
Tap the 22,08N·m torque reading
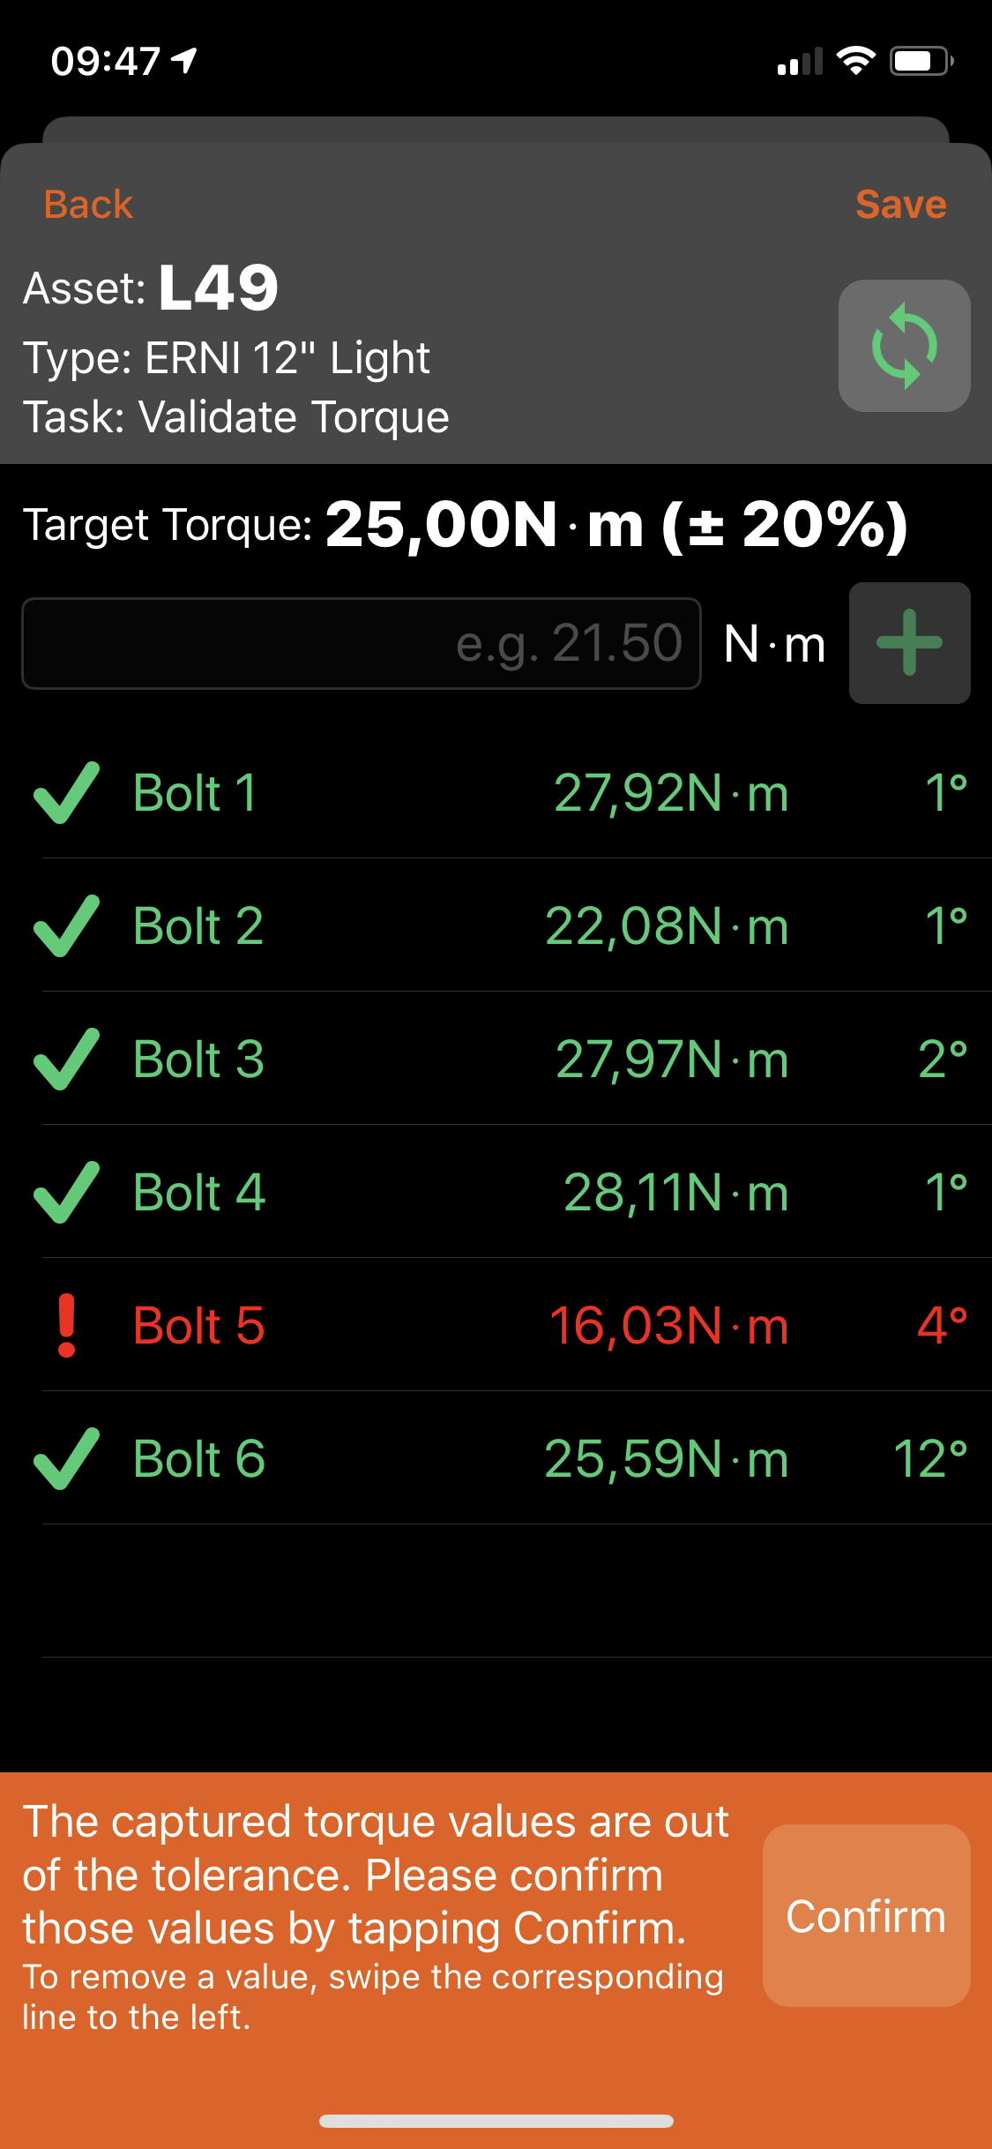tap(667, 925)
